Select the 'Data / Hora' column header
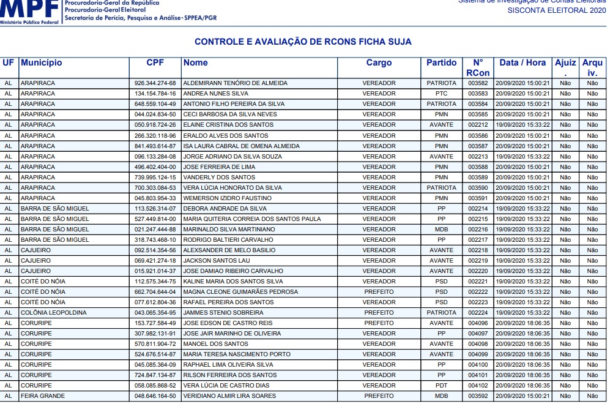This screenshot has width=610, height=412. pos(523,62)
